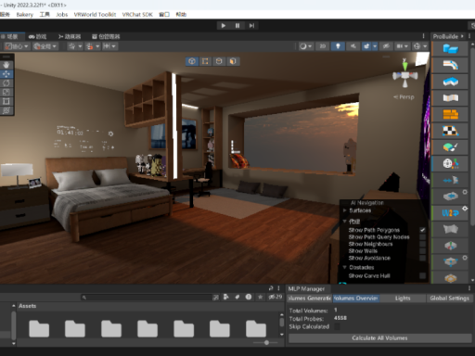The height and width of the screenshot is (356, 475).
Task: Select the Scale tool
Action: pos(6,92)
